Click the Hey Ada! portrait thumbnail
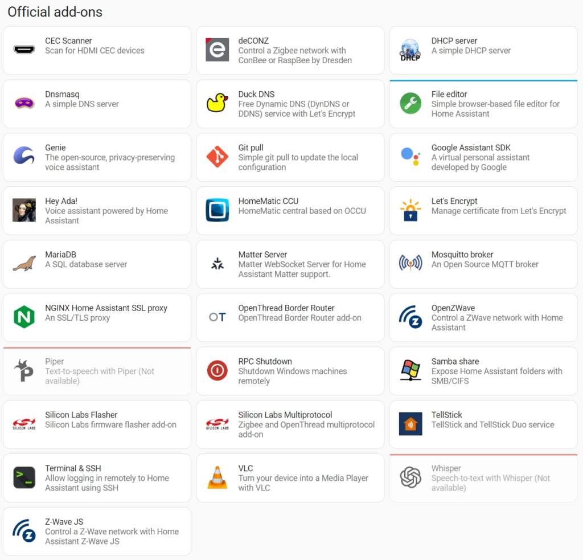 coord(24,210)
